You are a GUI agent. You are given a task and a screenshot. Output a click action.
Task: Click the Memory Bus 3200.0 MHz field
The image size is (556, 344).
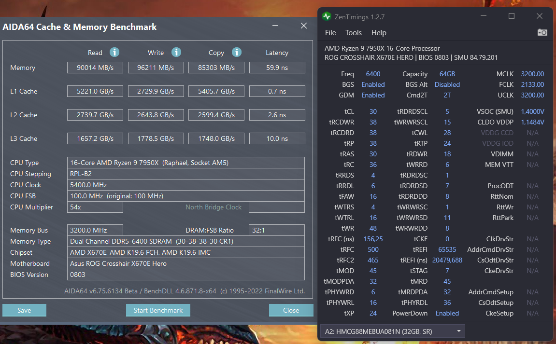[95, 230]
